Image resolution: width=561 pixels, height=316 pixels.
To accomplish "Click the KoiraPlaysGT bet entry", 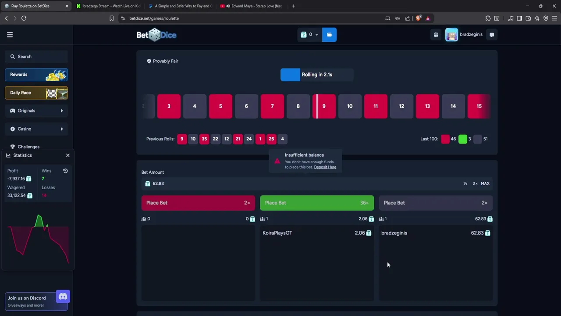I will (317, 233).
